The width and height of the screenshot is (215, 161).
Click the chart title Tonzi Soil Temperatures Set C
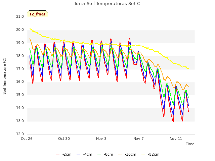pyautogui.click(x=107, y=4)
